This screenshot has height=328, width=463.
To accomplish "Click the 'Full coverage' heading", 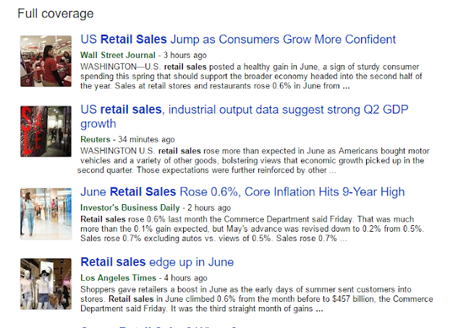I will [x=56, y=13].
